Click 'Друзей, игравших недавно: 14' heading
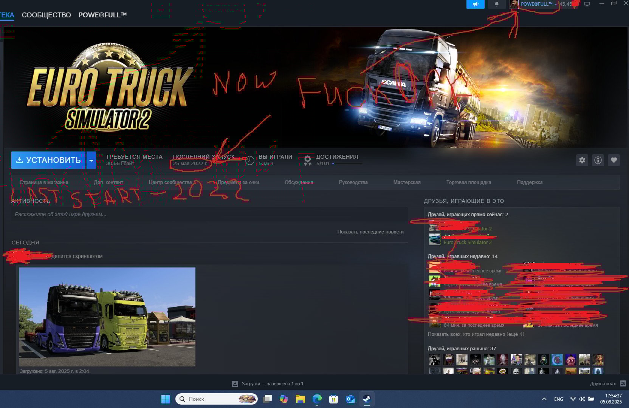Viewport: 629px width, 408px height. tap(463, 256)
